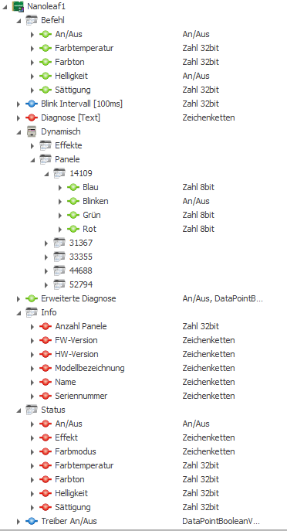Click the Panele folder icon

tap(46, 159)
